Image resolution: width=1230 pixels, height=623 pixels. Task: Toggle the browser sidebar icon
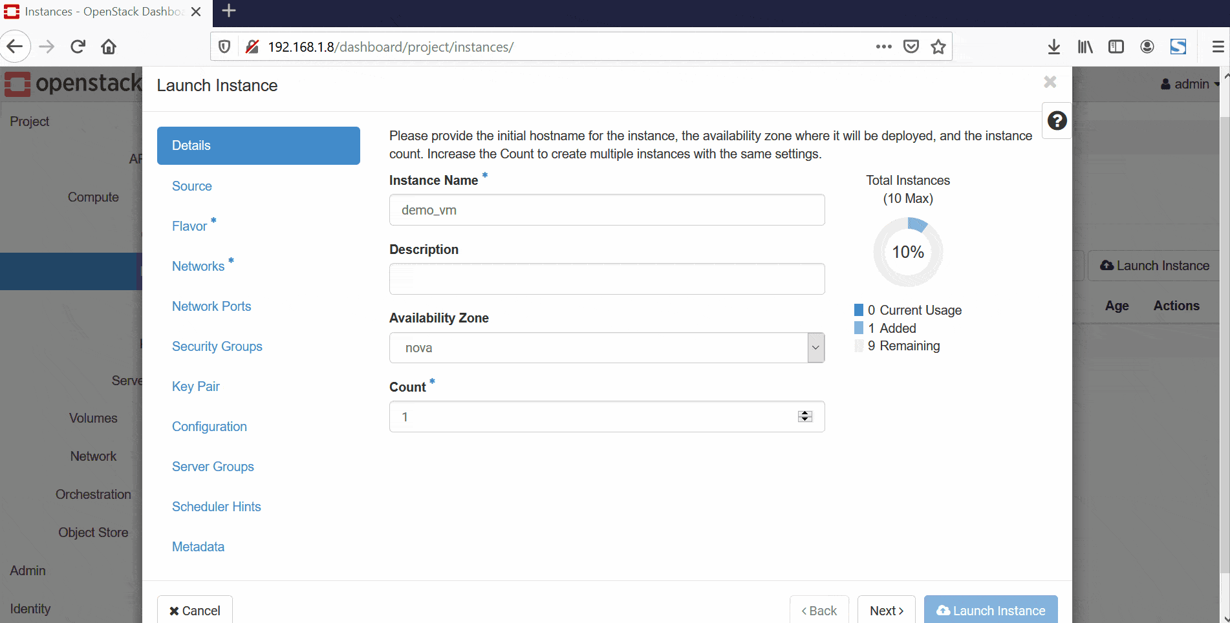(x=1116, y=47)
